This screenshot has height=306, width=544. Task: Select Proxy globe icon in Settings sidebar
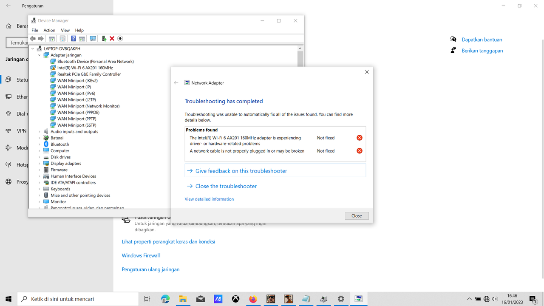[x=8, y=182]
